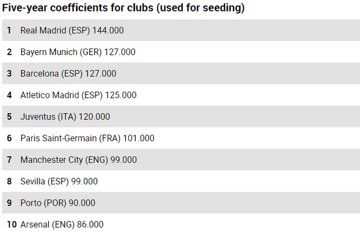
Task: Click rank number 7 beside Manchester City
Action: point(9,160)
